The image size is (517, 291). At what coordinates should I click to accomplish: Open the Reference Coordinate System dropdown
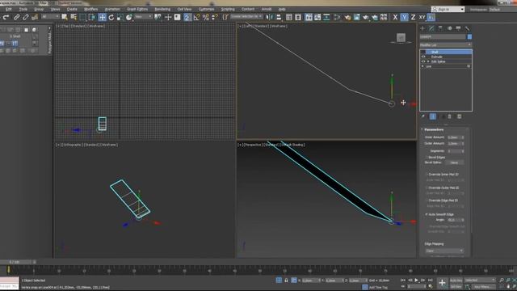tap(143, 16)
